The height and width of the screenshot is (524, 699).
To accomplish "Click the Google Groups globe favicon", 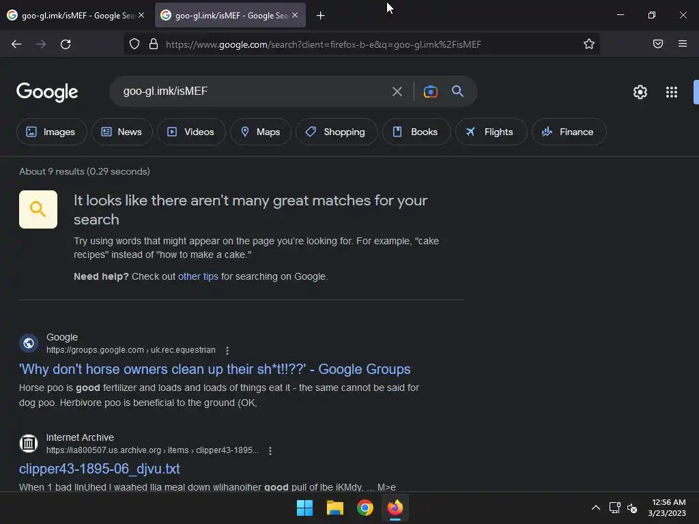I will (x=29, y=343).
